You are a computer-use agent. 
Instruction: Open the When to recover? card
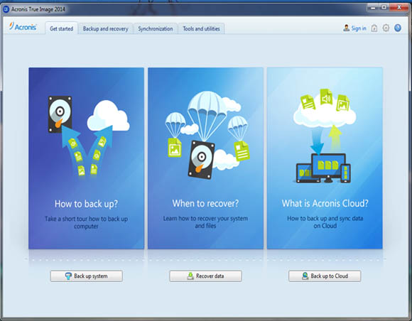point(205,158)
